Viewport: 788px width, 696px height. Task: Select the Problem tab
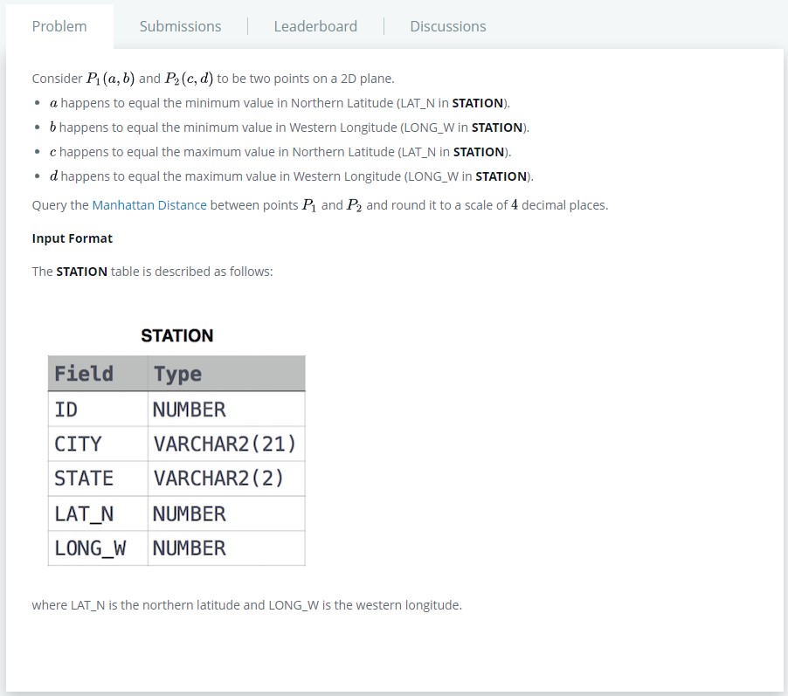pos(59,26)
